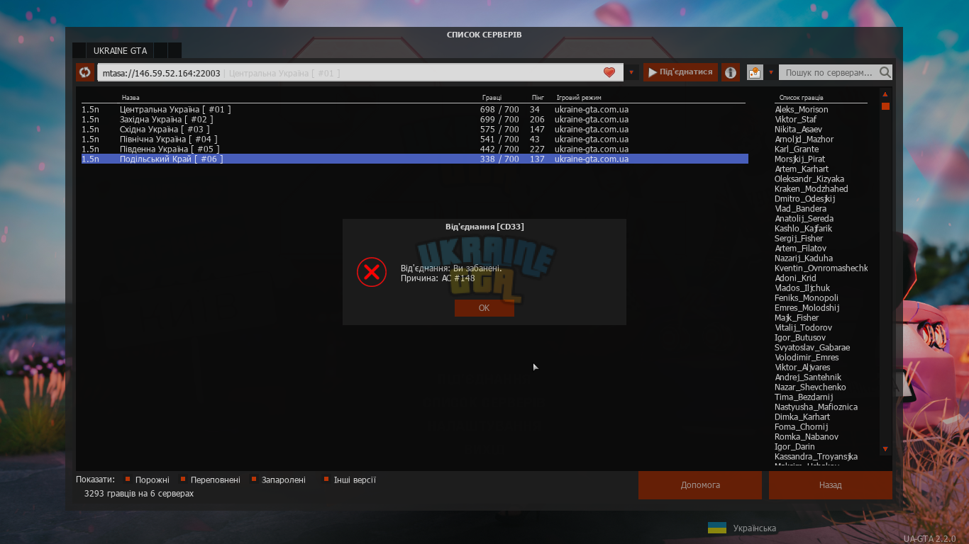Click the heart favorite icon in address bar
The width and height of the screenshot is (969, 544).
coord(609,72)
